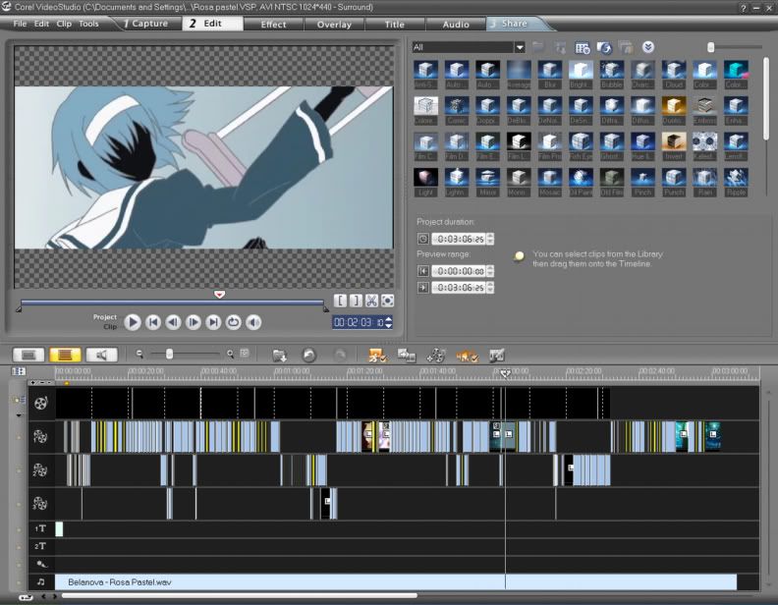This screenshot has width=778, height=605.
Task: Click the timeline zoom-out magnifier icon
Action: pos(140,354)
